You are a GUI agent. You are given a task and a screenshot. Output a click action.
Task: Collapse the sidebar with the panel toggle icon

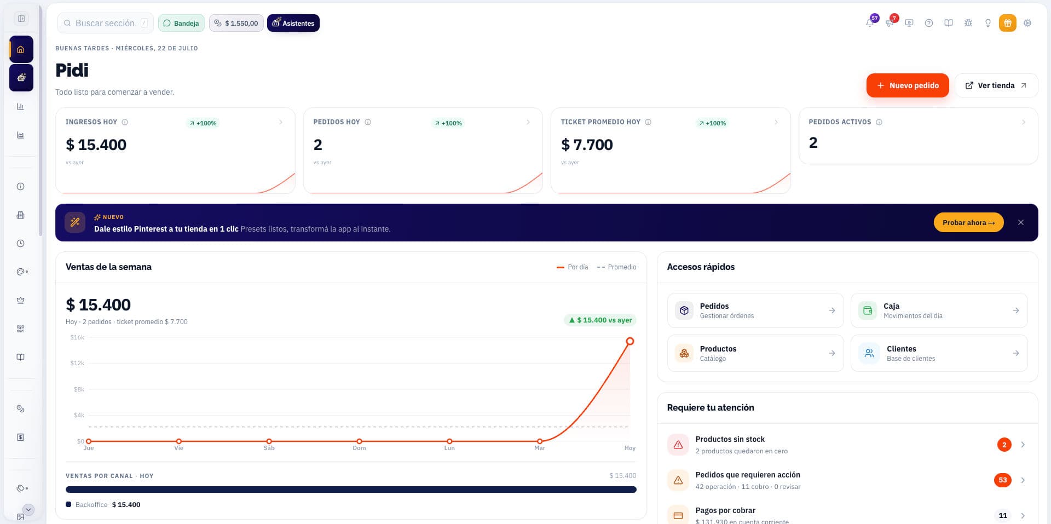click(21, 19)
